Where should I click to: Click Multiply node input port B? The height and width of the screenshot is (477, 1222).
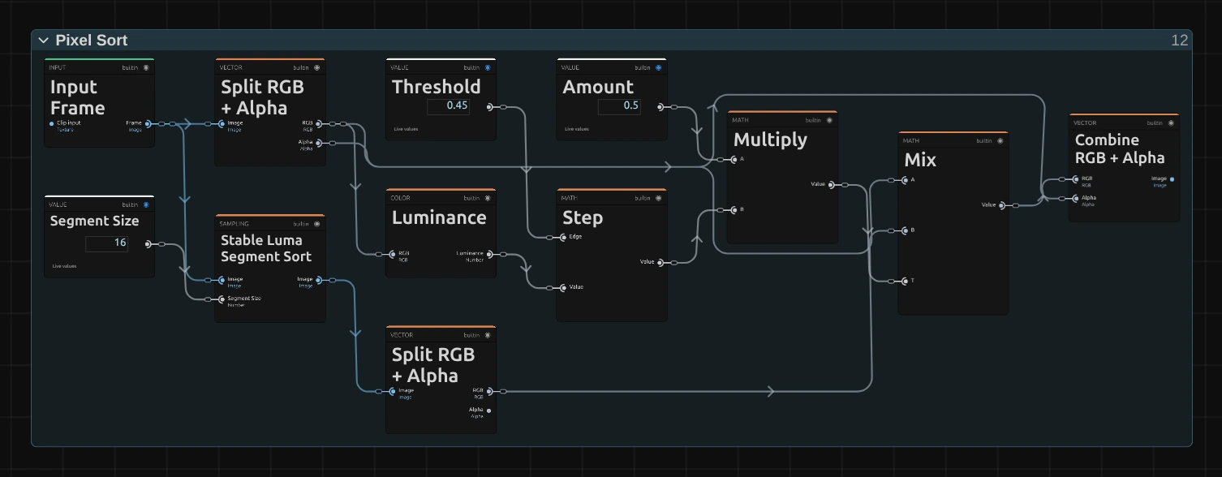(734, 210)
